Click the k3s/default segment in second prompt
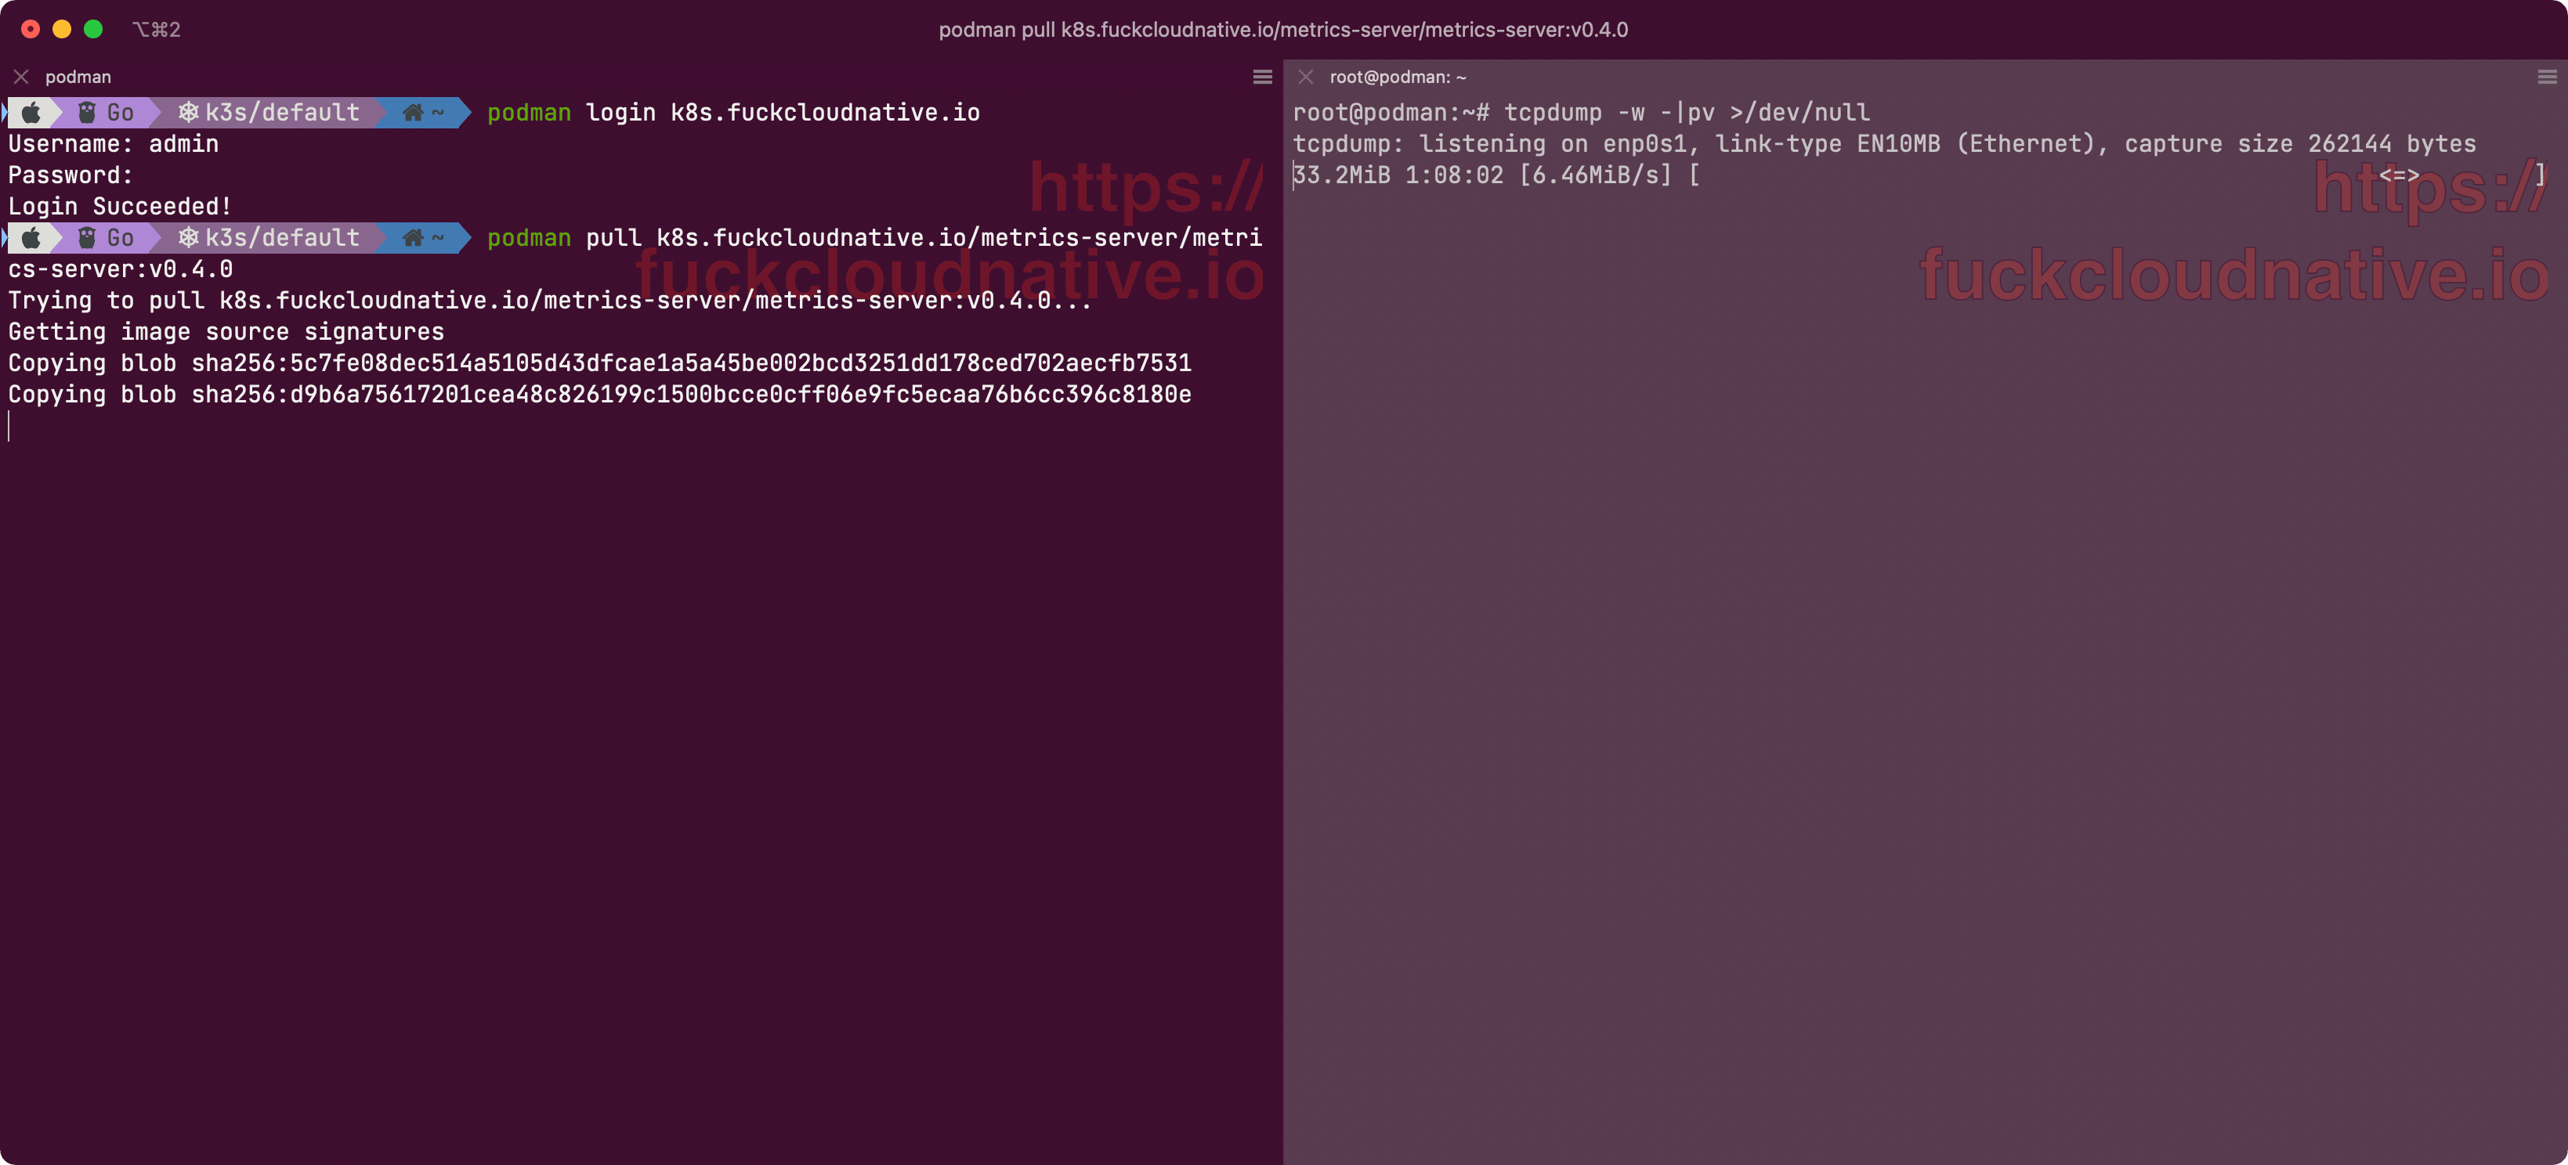 click(x=268, y=238)
